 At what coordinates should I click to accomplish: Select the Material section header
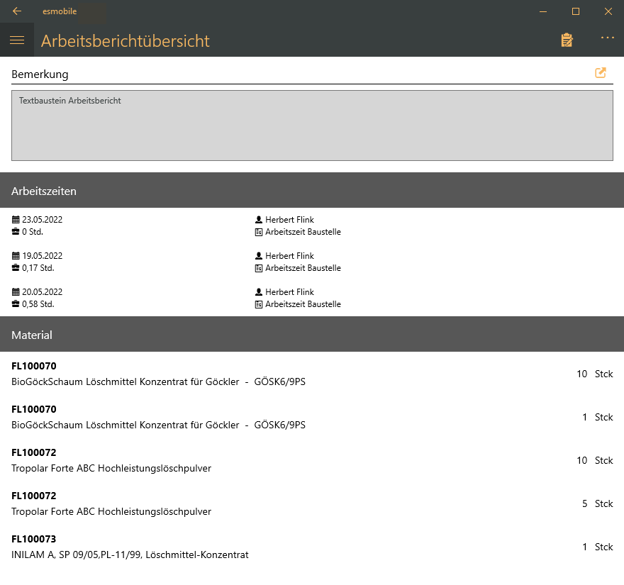[x=312, y=335]
